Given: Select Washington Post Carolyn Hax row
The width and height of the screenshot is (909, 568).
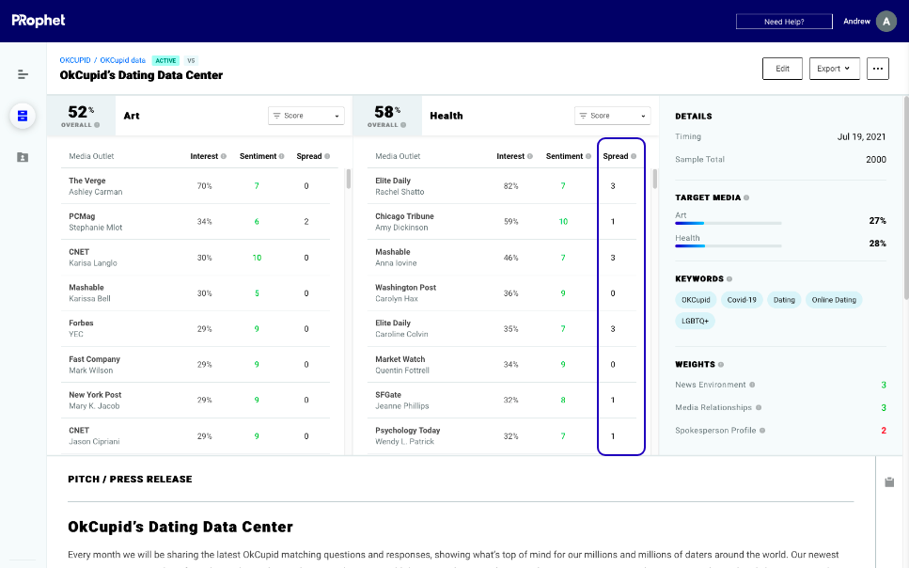Looking at the screenshot, I should tap(502, 293).
